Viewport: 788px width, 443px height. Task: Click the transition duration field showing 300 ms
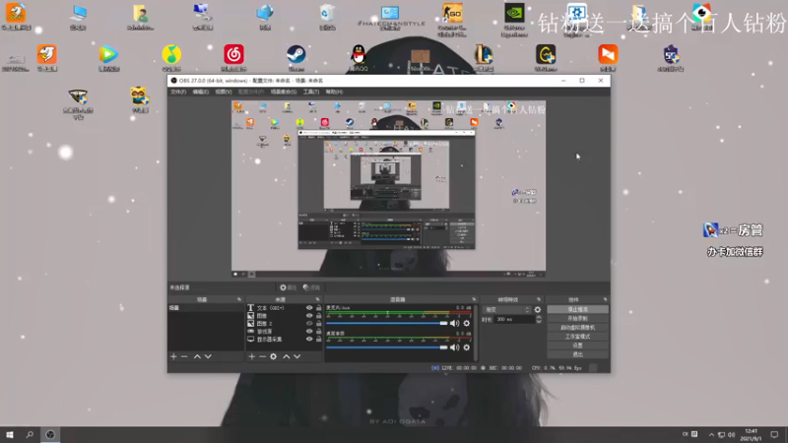click(x=514, y=319)
